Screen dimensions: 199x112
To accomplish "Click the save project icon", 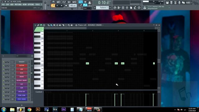I will click(x=167, y=2).
